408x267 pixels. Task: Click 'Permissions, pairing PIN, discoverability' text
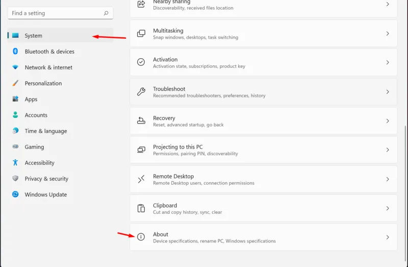[195, 154]
